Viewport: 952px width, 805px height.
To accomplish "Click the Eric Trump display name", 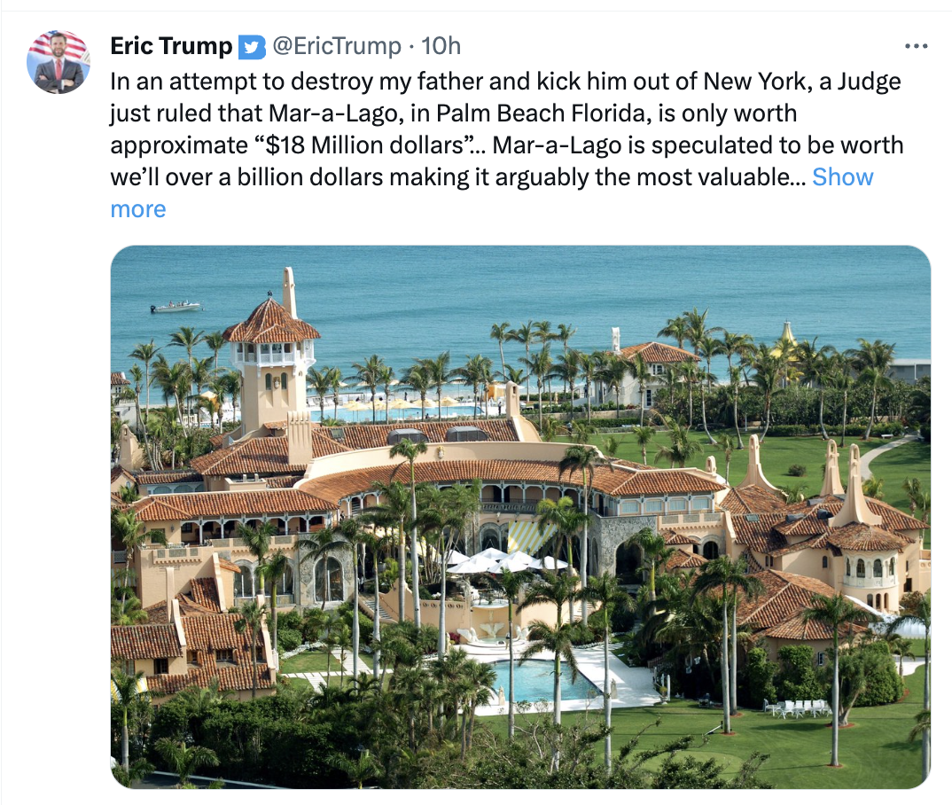I will coord(171,46).
